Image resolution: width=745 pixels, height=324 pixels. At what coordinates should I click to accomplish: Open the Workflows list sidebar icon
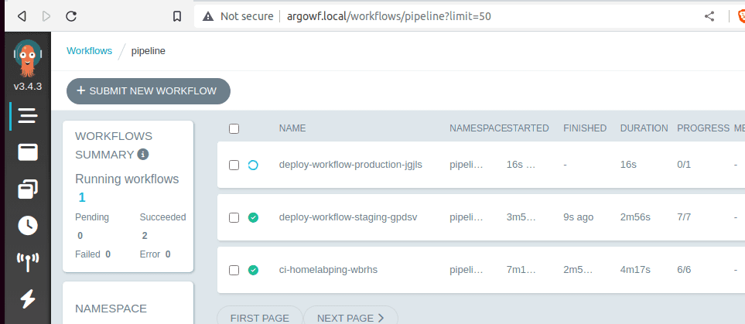28,116
